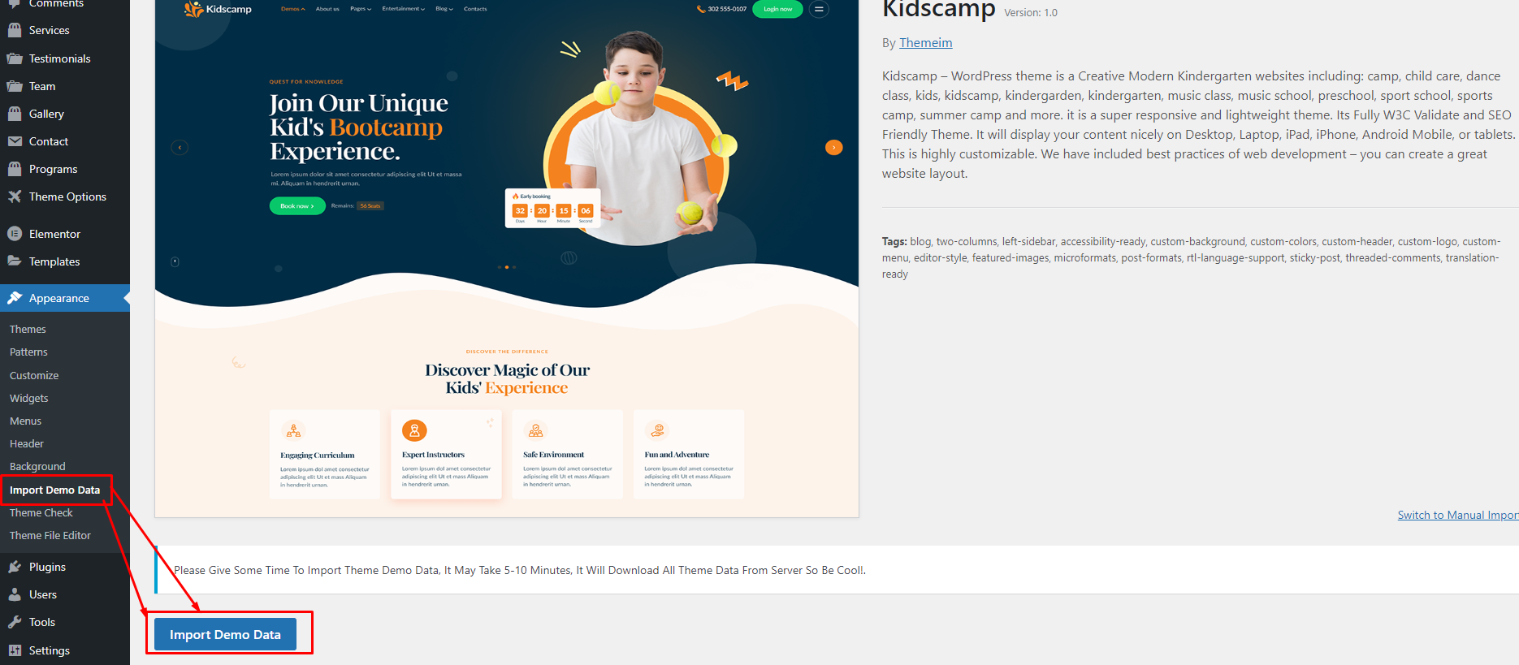Click the Gallery icon in sidebar
The width and height of the screenshot is (1519, 665).
pos(15,114)
